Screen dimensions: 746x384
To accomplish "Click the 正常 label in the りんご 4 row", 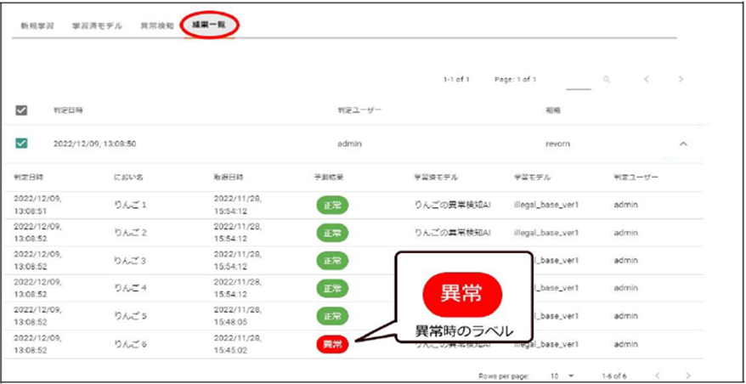I will coord(332,289).
